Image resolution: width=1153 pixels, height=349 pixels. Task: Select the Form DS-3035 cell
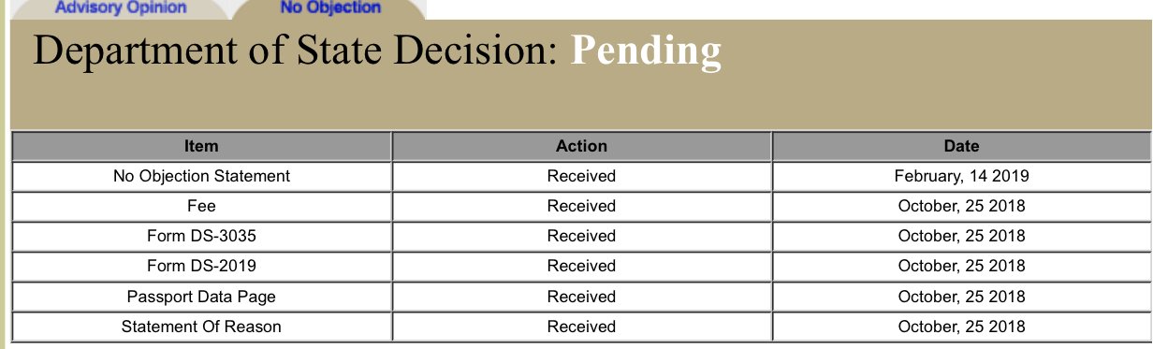(201, 236)
